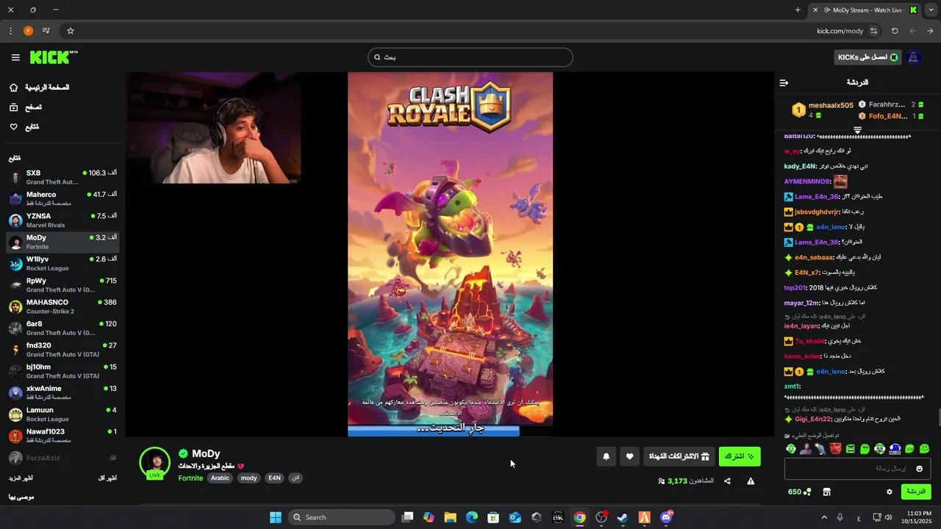Toggle stream notifications bell
The height and width of the screenshot is (529, 941).
(606, 456)
